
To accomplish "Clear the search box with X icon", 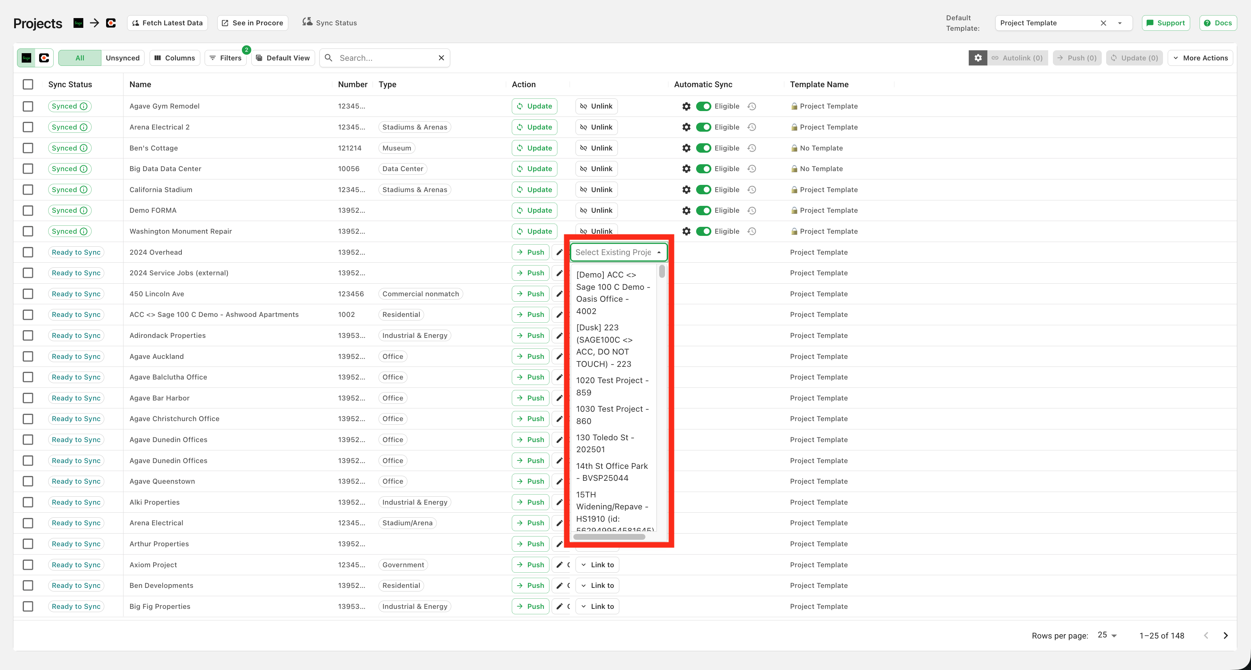I will 441,58.
